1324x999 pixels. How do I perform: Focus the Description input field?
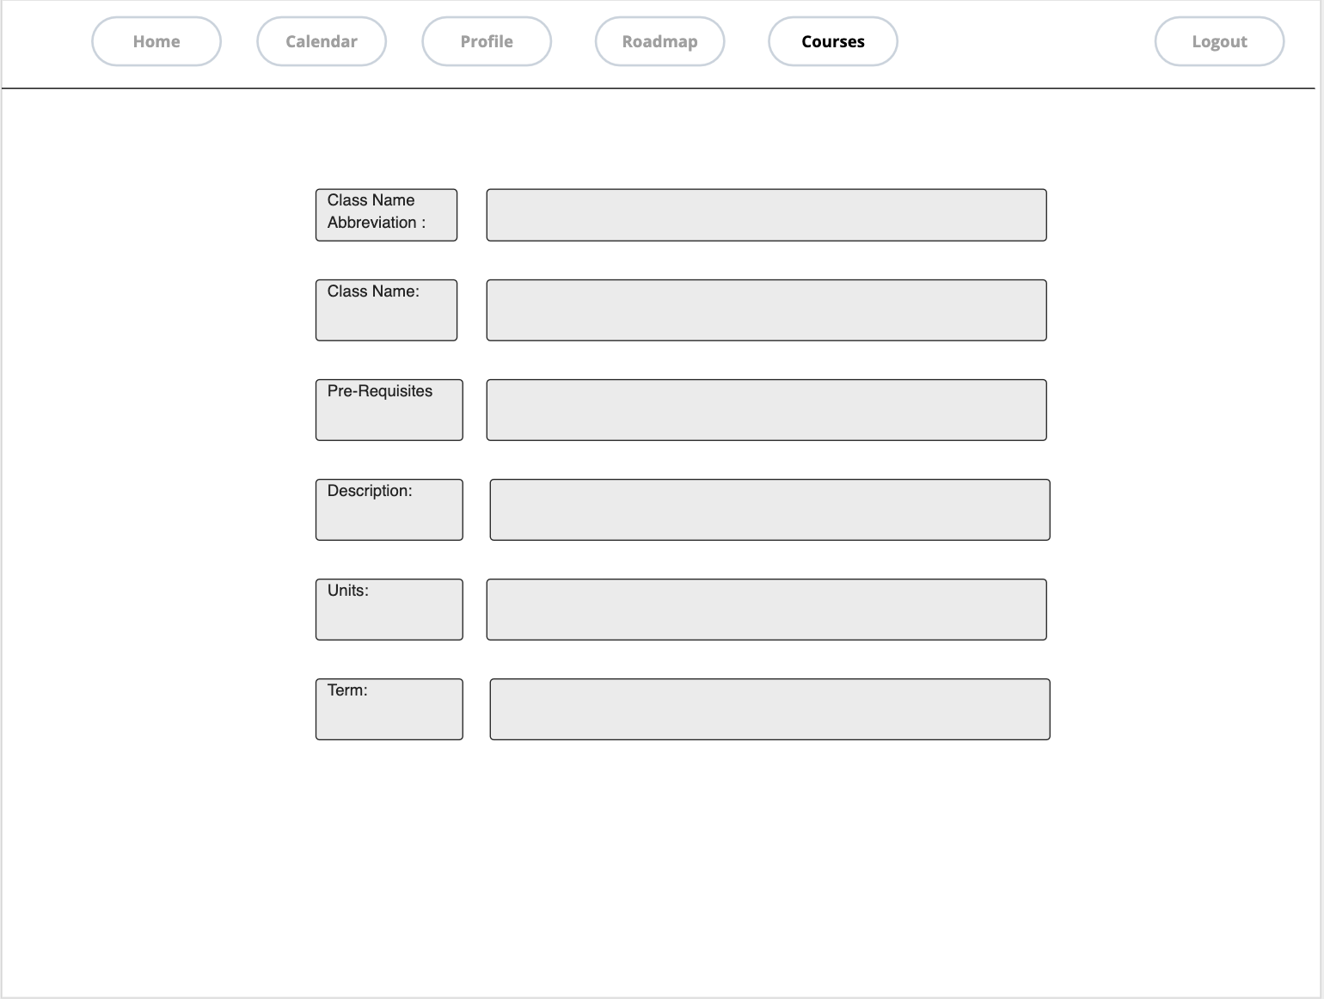[770, 510]
